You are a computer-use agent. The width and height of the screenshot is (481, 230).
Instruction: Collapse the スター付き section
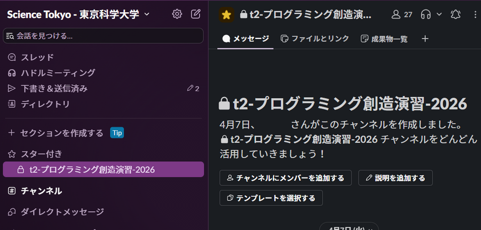41,154
